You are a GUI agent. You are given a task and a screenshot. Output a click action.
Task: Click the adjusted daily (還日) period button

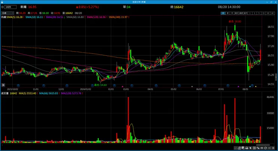[237, 13]
